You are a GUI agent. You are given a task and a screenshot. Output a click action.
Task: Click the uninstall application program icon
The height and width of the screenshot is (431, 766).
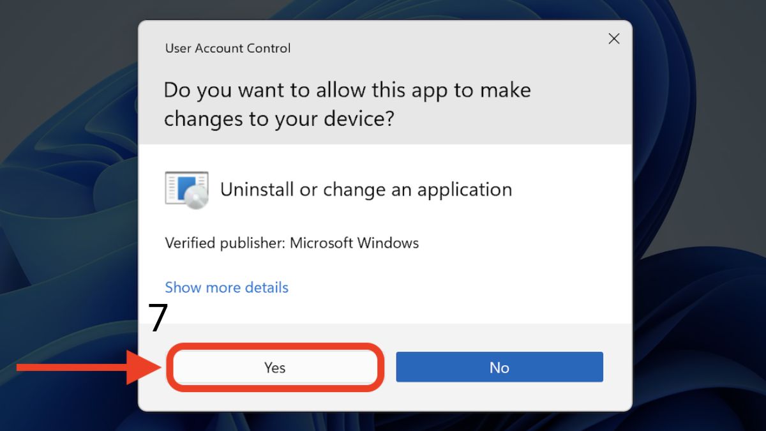tap(186, 188)
